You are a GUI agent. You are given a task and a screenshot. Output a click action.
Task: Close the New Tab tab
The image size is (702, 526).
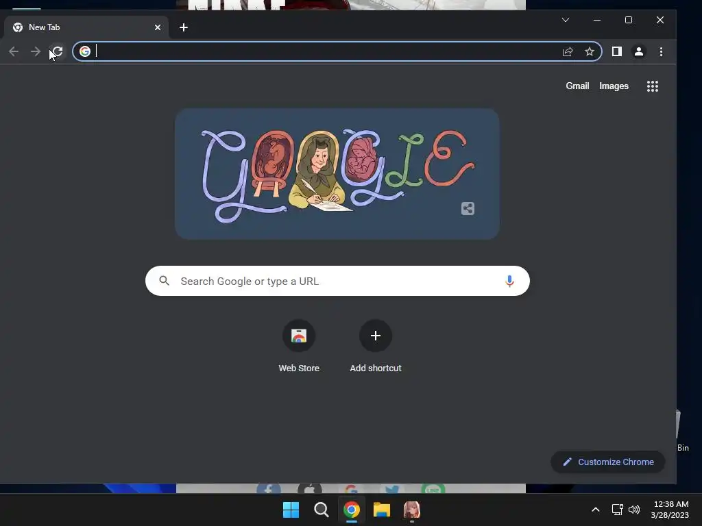tap(158, 27)
